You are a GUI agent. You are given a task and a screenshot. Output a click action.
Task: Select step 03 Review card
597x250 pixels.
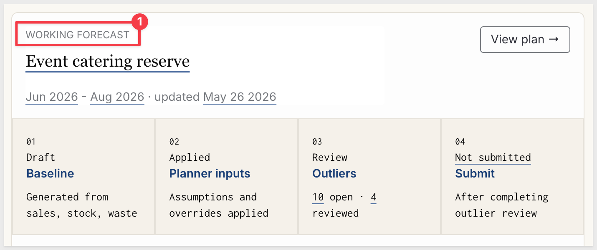pyautogui.click(x=369, y=177)
